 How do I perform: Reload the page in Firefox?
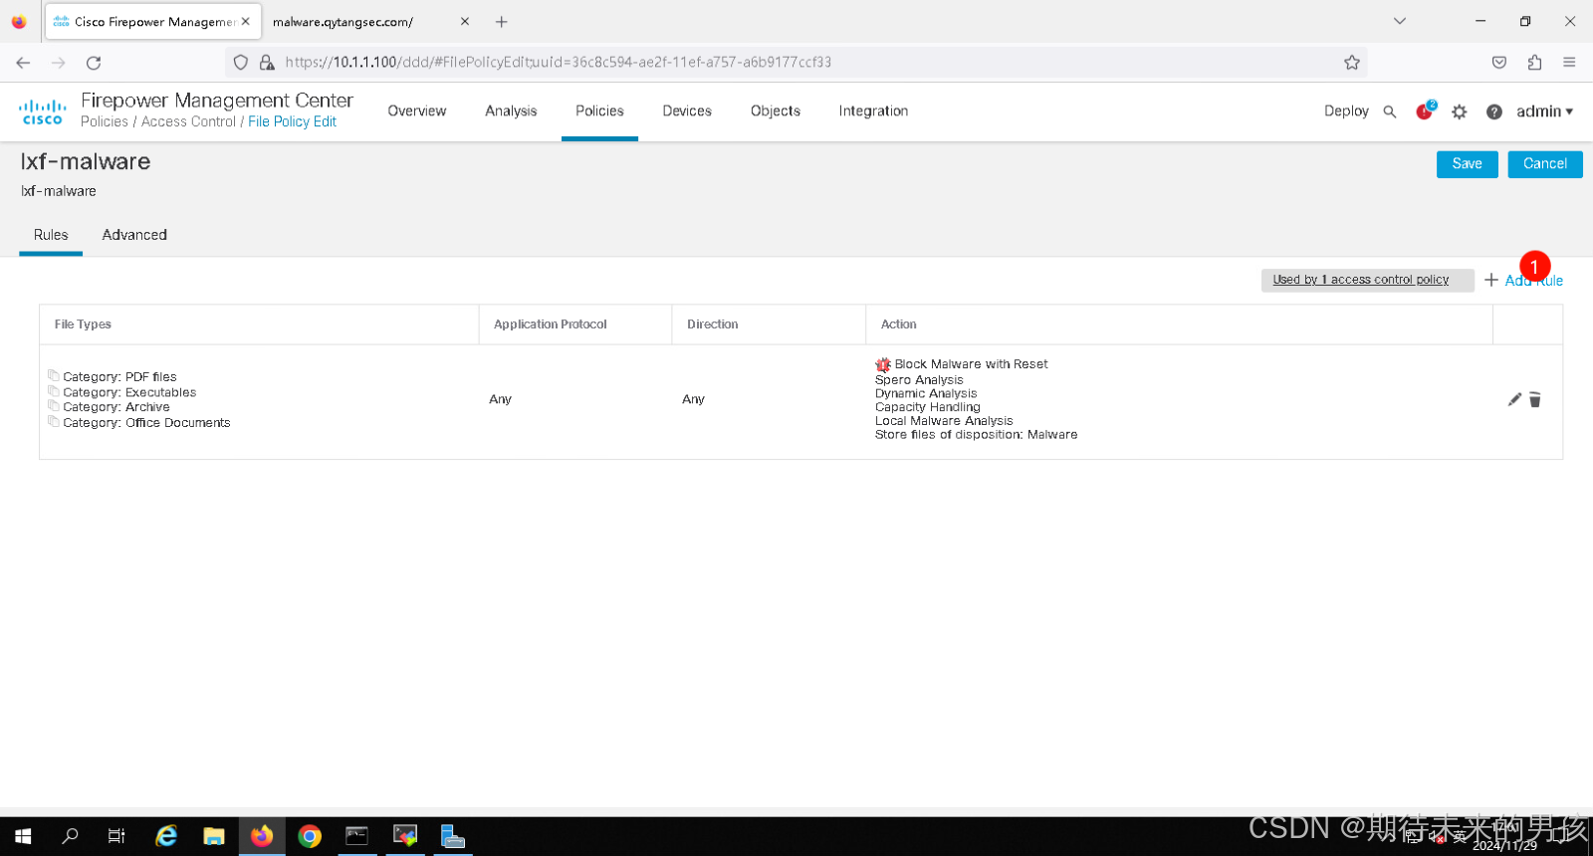pyautogui.click(x=94, y=63)
